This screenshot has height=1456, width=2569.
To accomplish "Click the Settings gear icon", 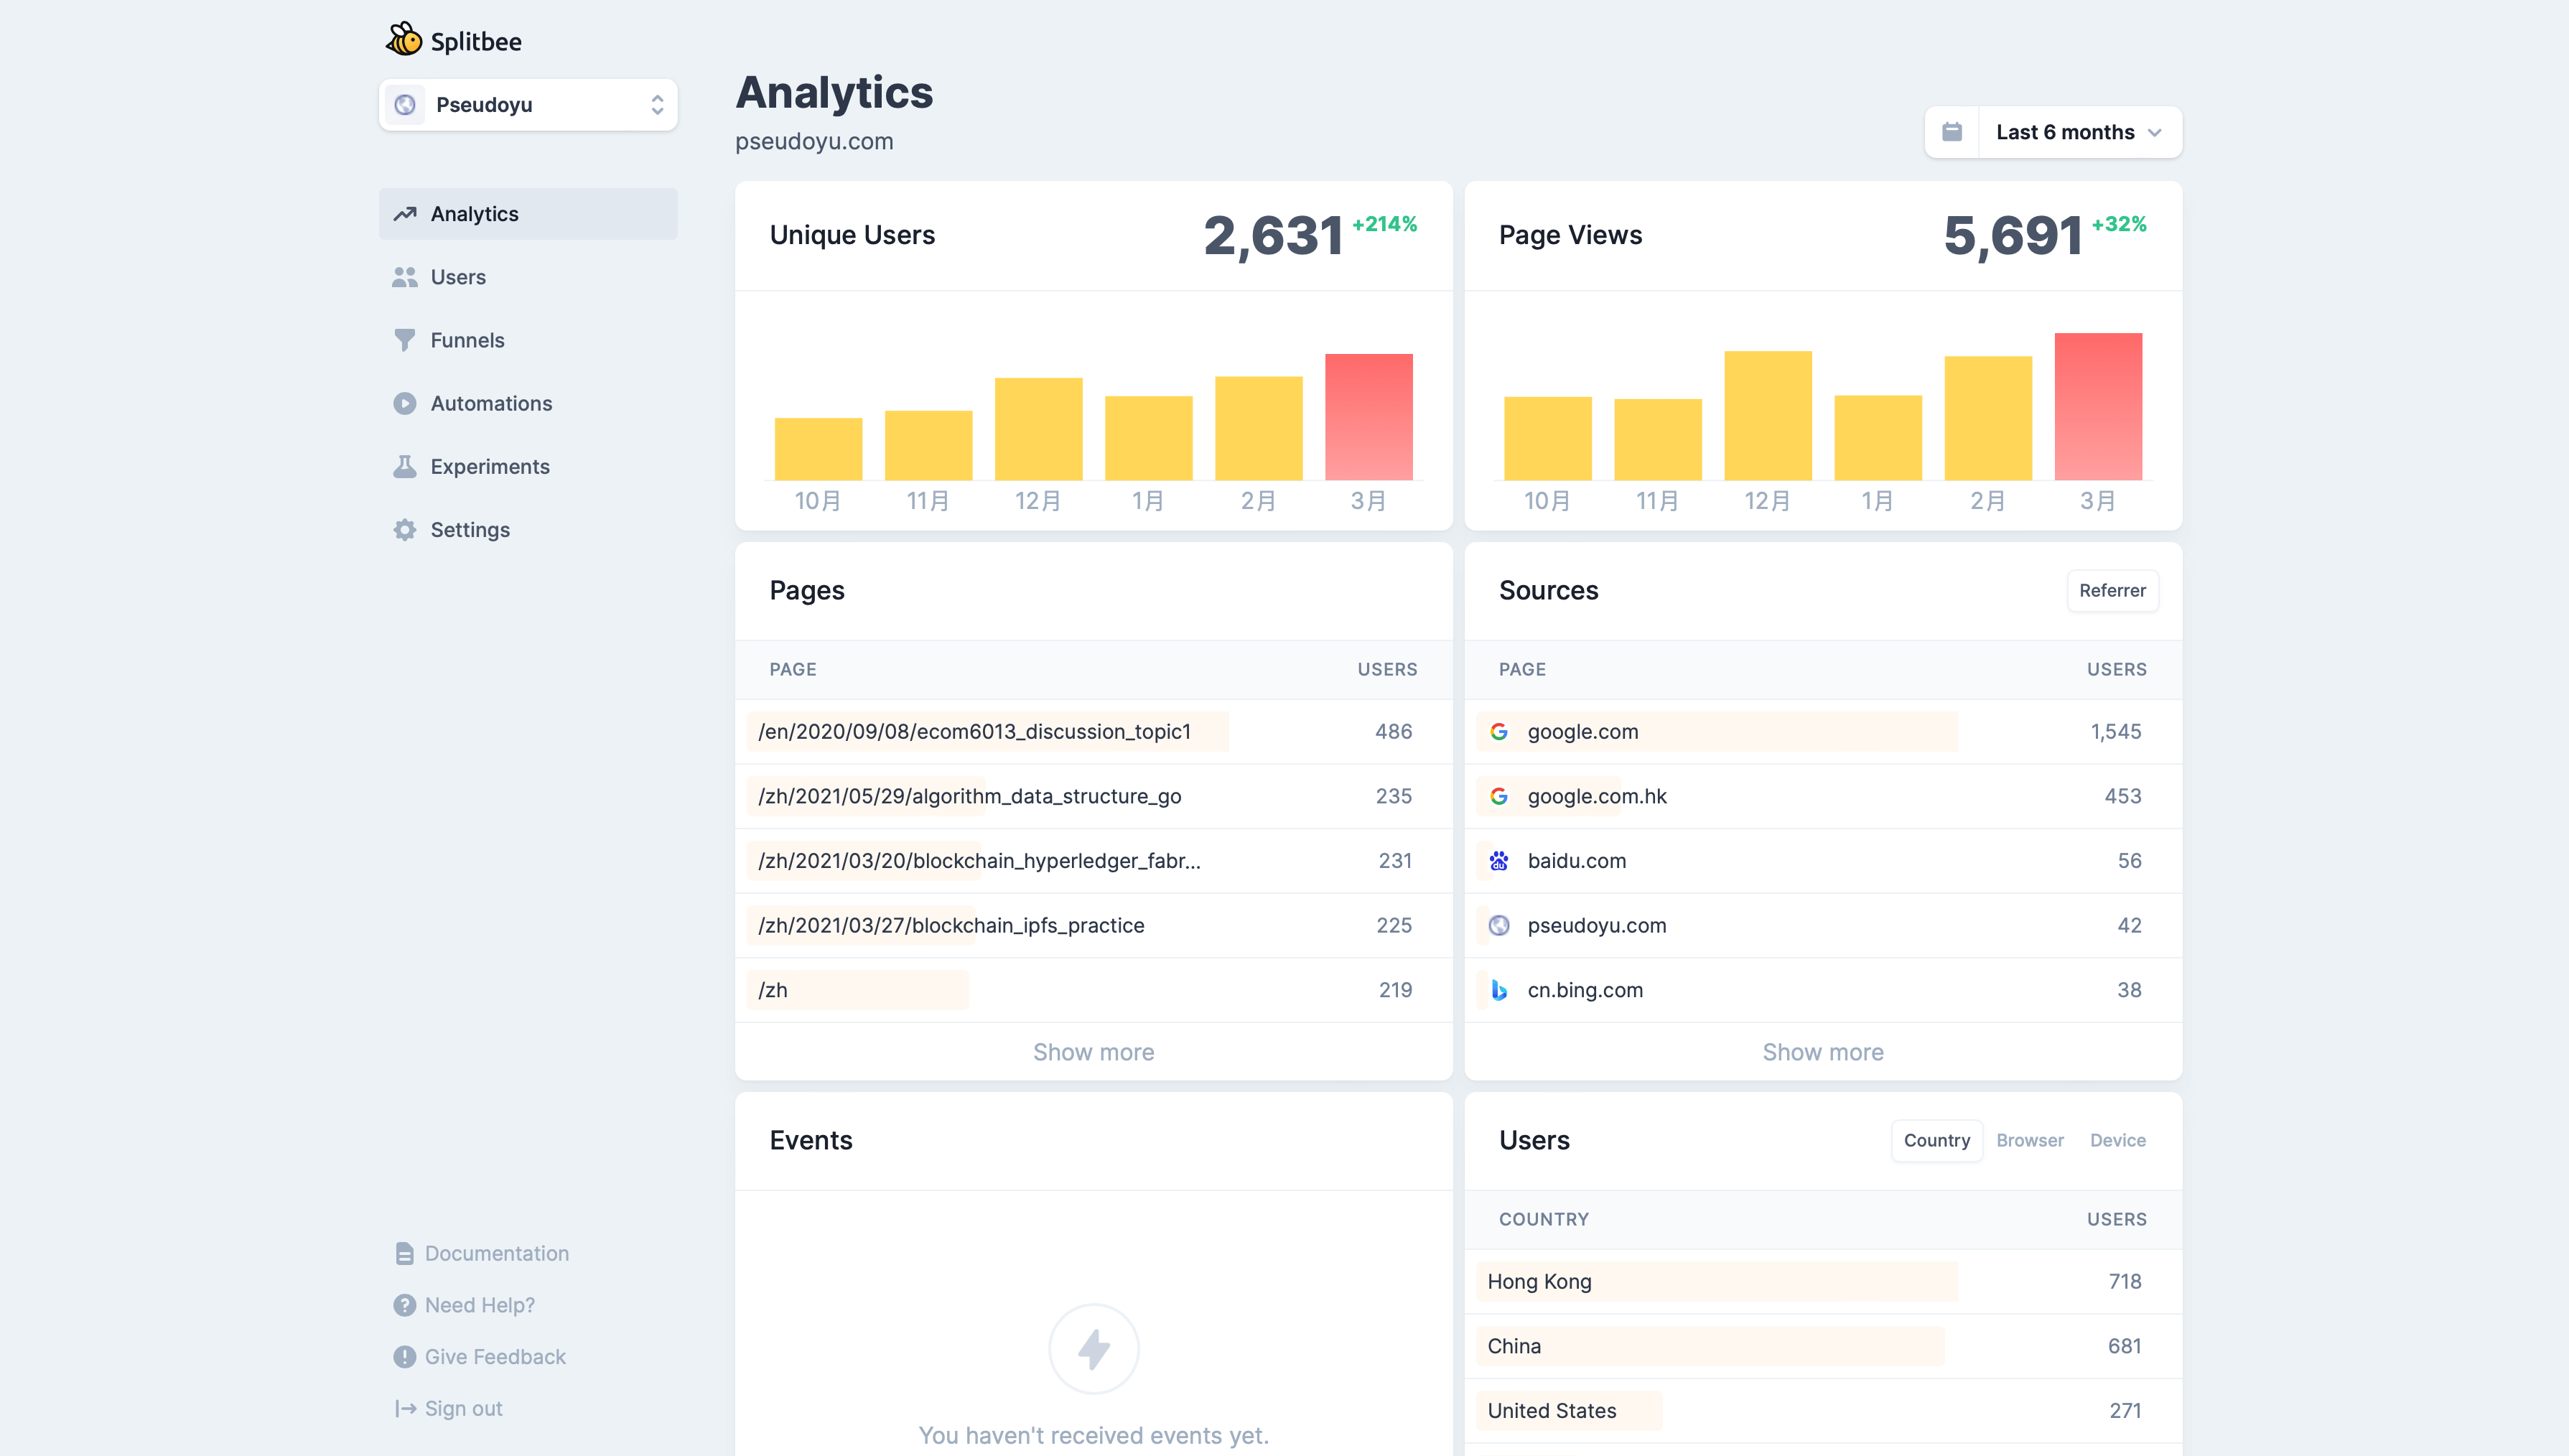I will 404,530.
